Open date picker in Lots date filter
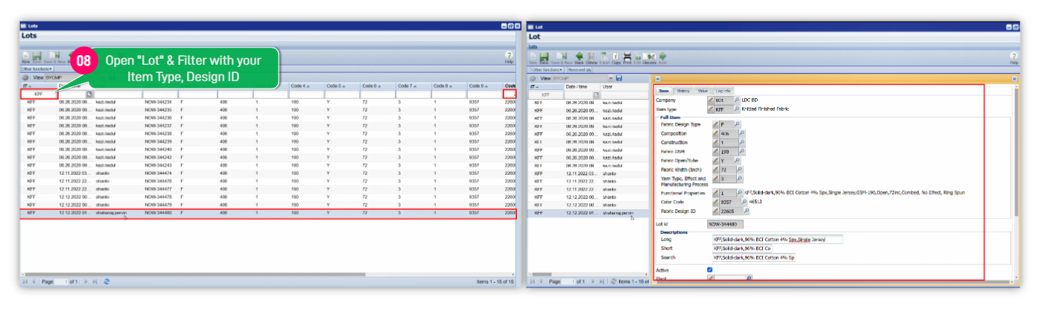Image resolution: width=1046 pixels, height=326 pixels. [89, 95]
